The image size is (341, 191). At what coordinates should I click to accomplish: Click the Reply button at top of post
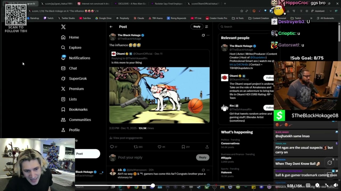[x=197, y=27]
